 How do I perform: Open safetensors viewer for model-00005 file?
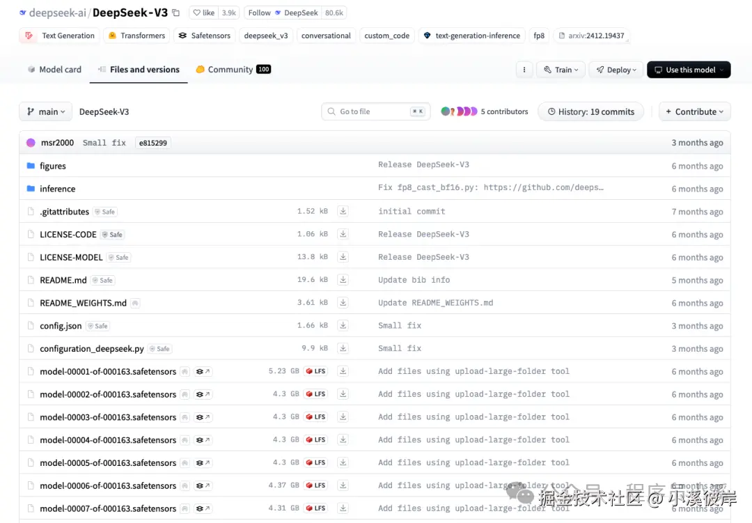(203, 462)
